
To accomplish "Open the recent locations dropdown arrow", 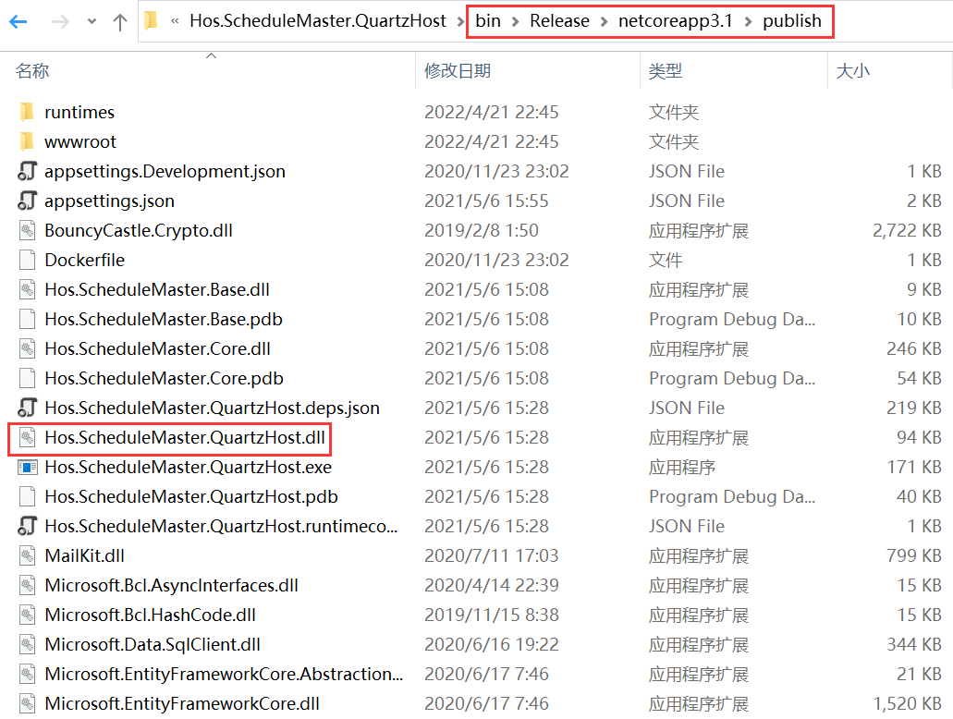I will point(92,22).
